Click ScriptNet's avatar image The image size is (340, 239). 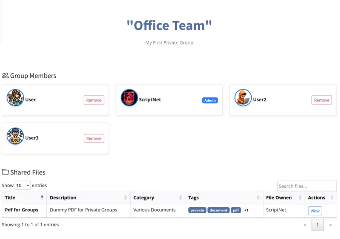[x=129, y=98]
